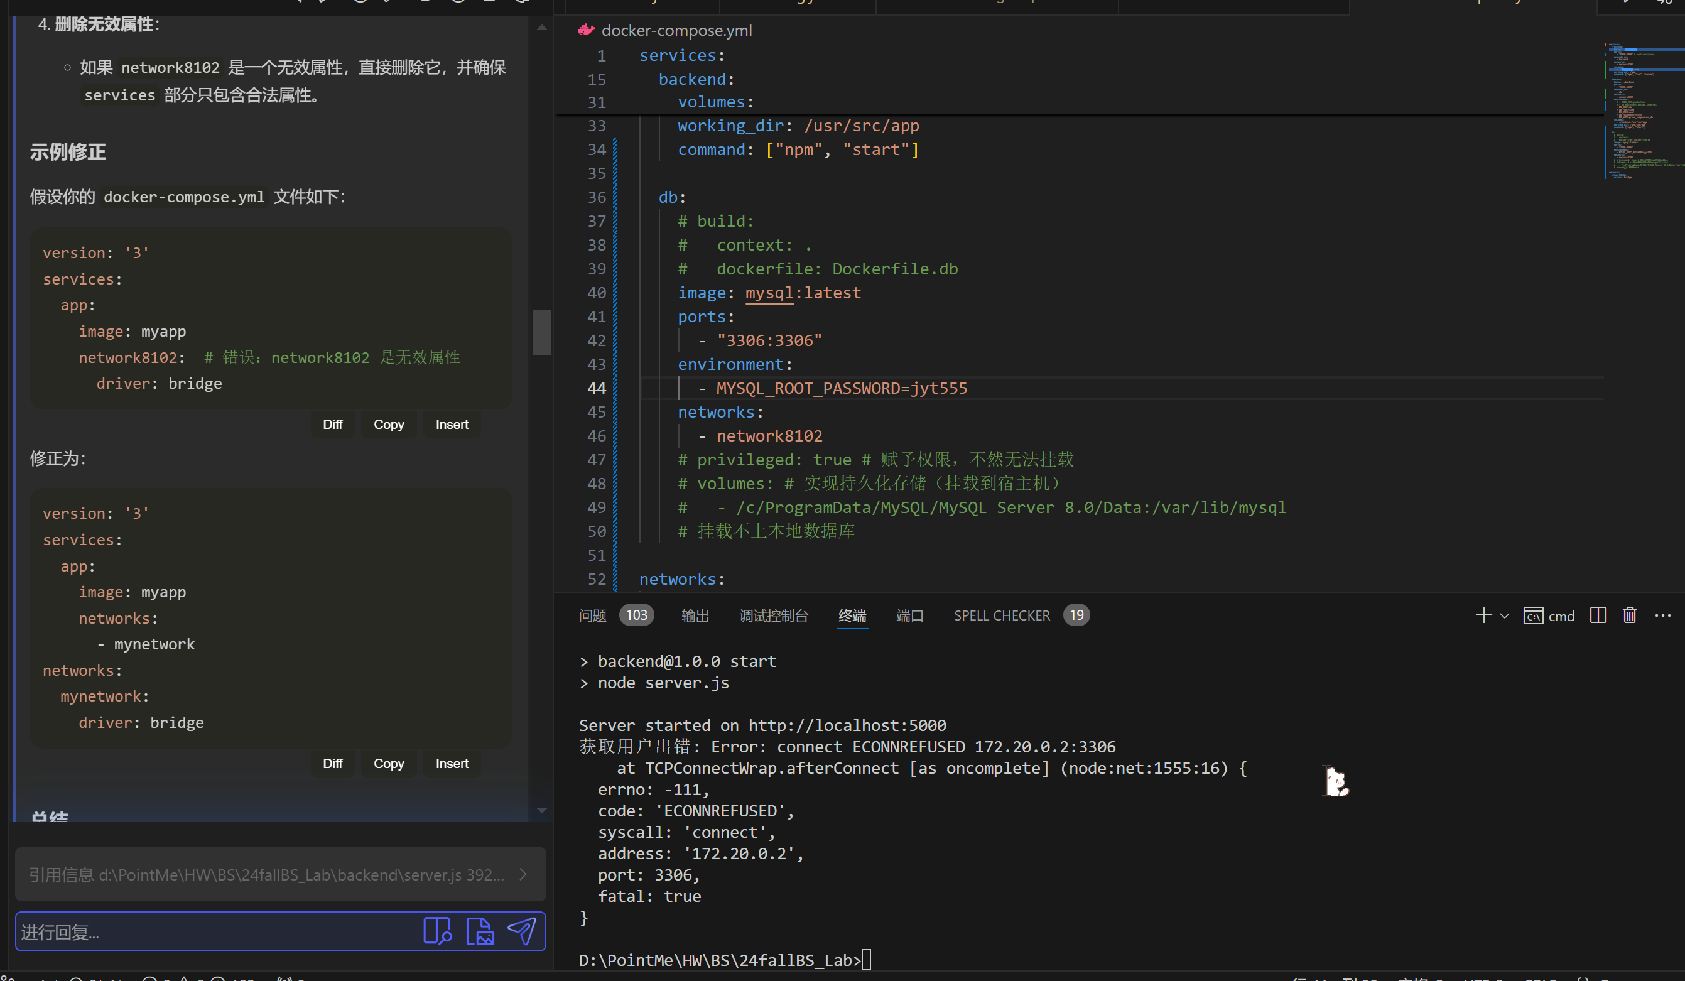The width and height of the screenshot is (1685, 981).
Task: Click the attach image file icon
Action: pos(479,931)
